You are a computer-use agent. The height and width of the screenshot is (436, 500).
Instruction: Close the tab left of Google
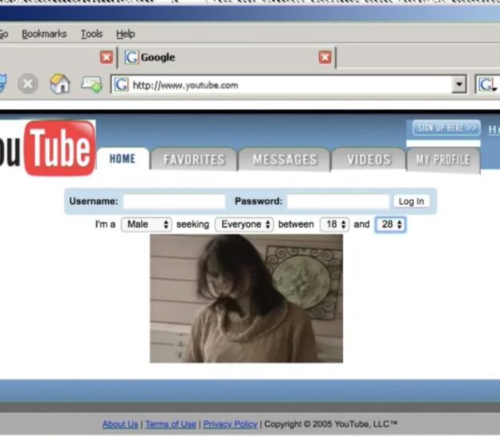106,58
